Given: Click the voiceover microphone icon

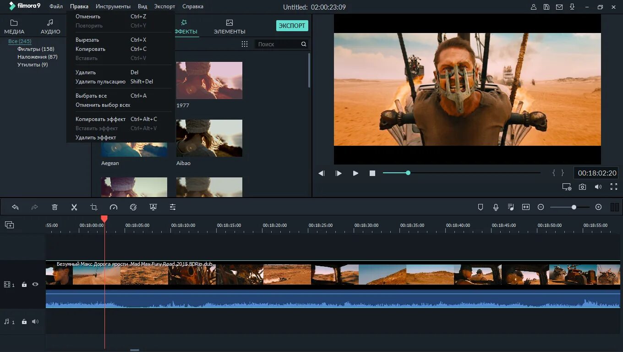Looking at the screenshot, I should 496,207.
